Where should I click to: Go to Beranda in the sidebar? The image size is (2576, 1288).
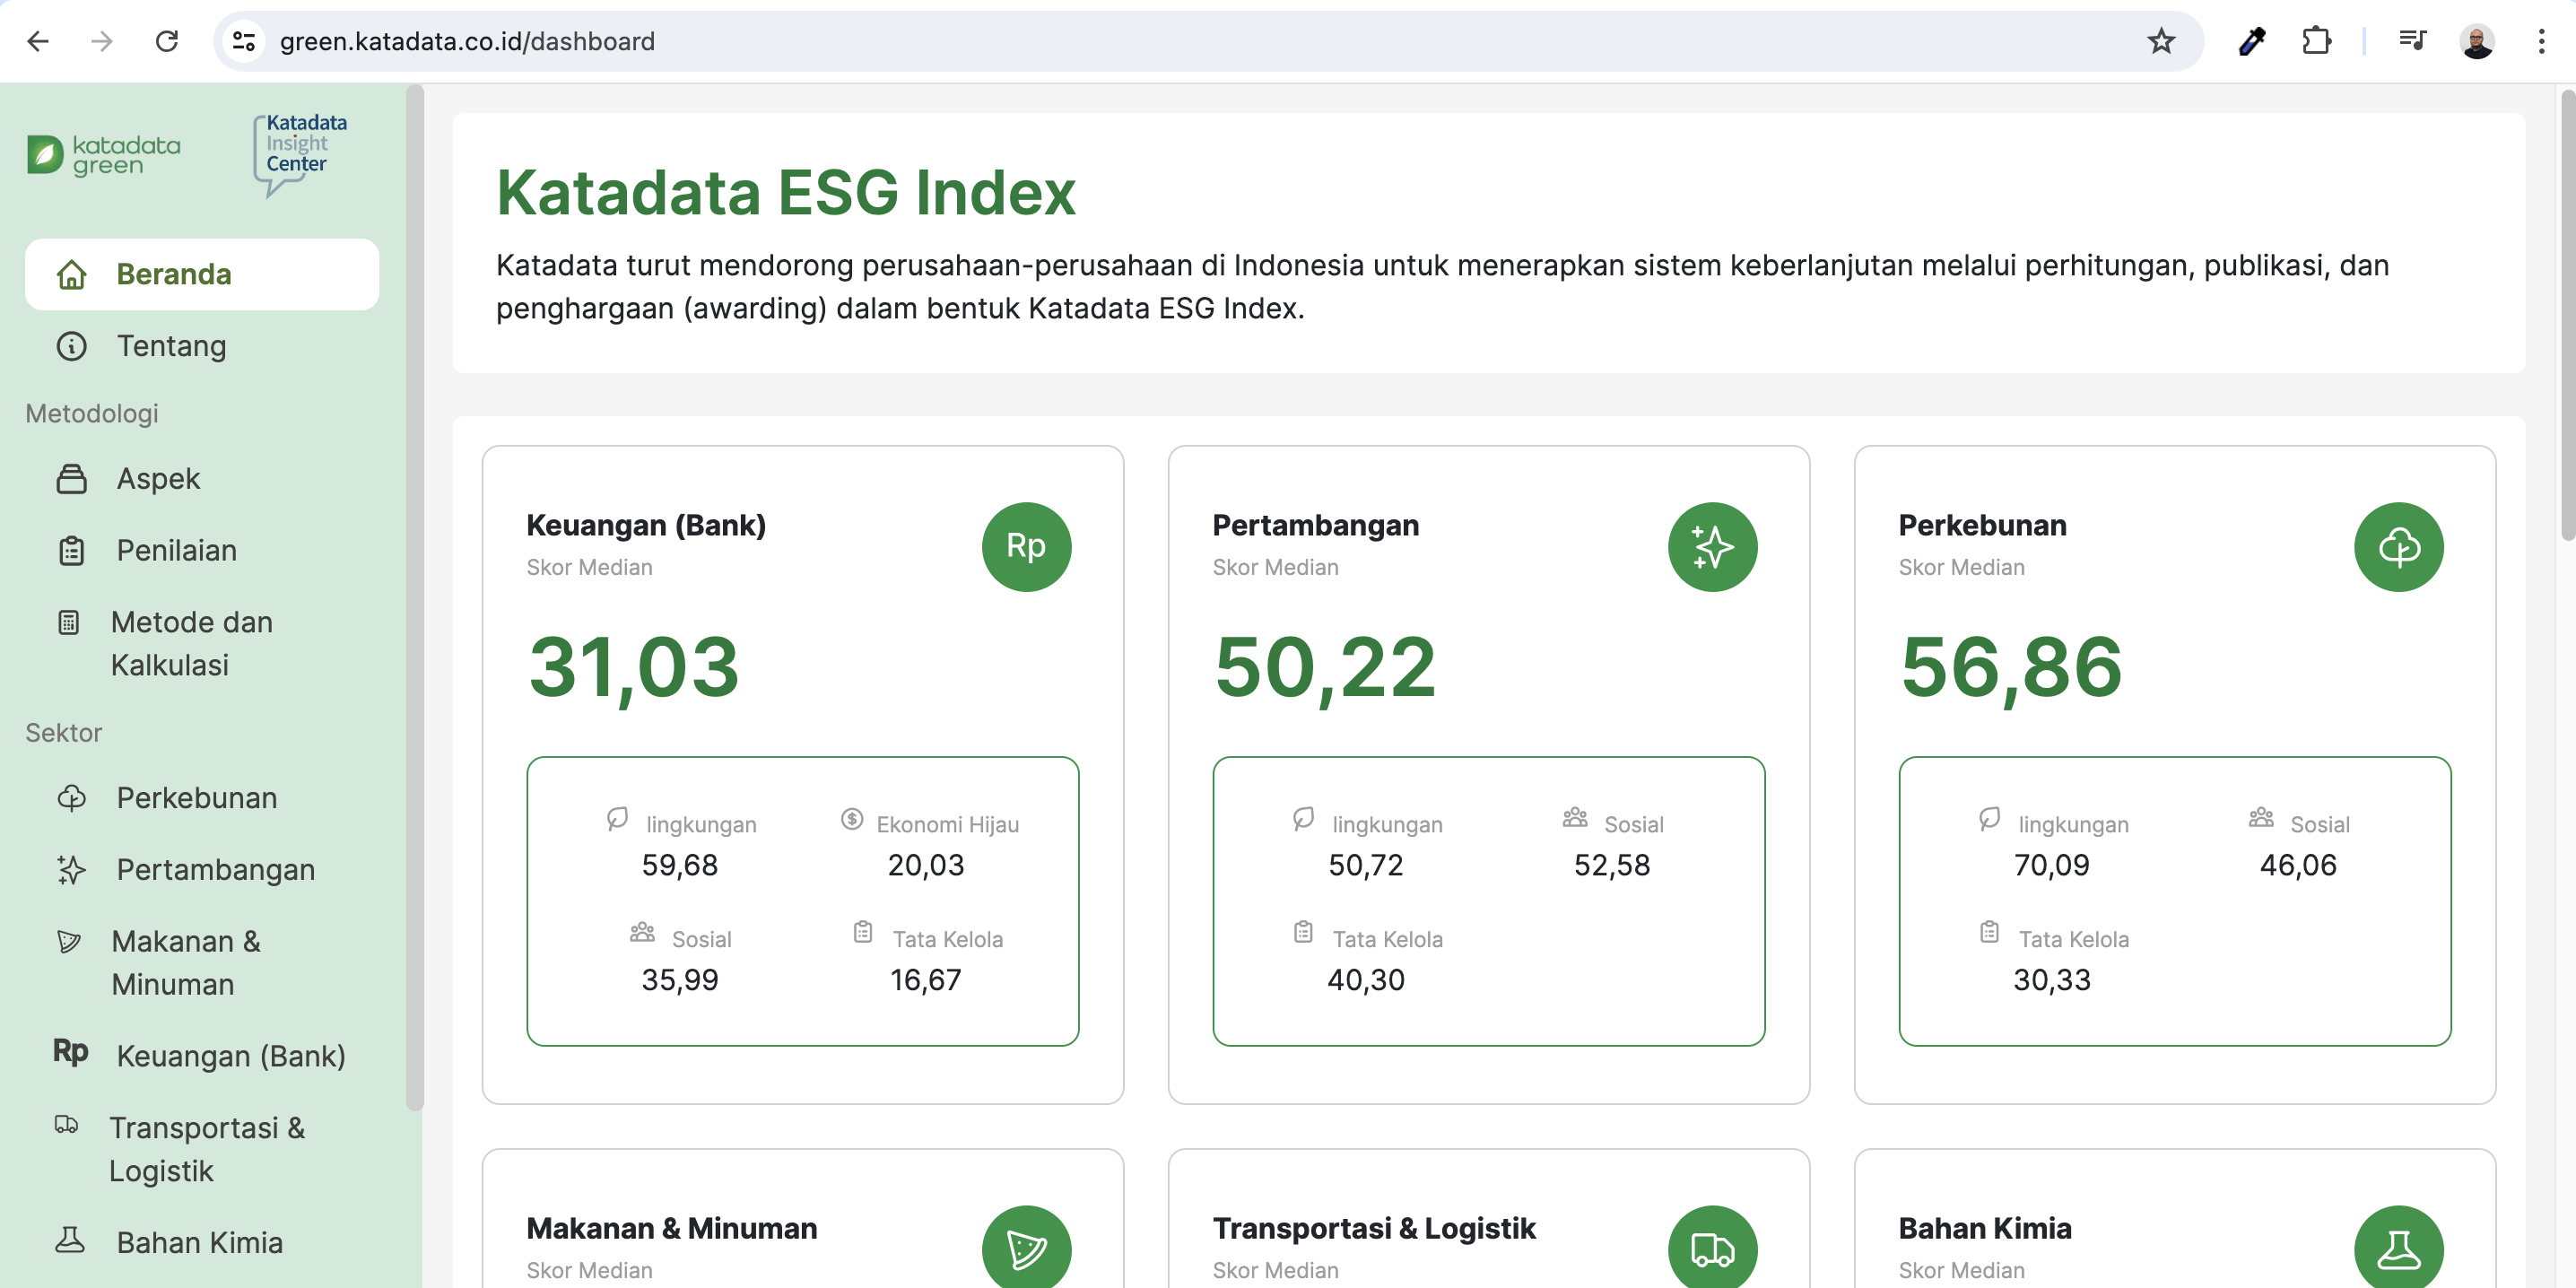click(202, 274)
